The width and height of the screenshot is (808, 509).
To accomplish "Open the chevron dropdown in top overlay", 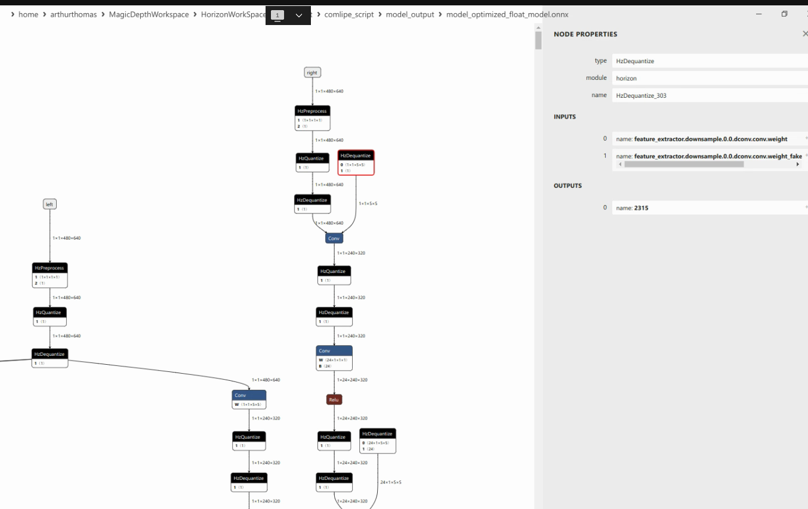I will pos(299,15).
